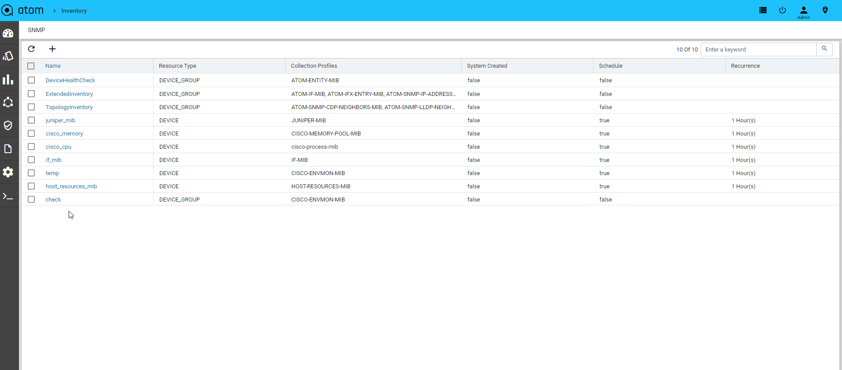Viewport: 842px width, 370px height.
Task: Check the ExtendedInventory row checkbox
Action: 31,94
